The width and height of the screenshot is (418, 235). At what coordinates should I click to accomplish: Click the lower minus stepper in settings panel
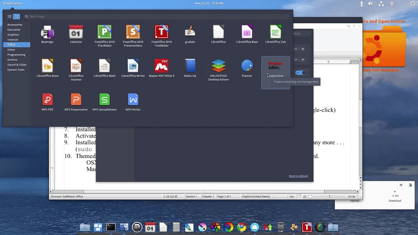tap(296, 60)
